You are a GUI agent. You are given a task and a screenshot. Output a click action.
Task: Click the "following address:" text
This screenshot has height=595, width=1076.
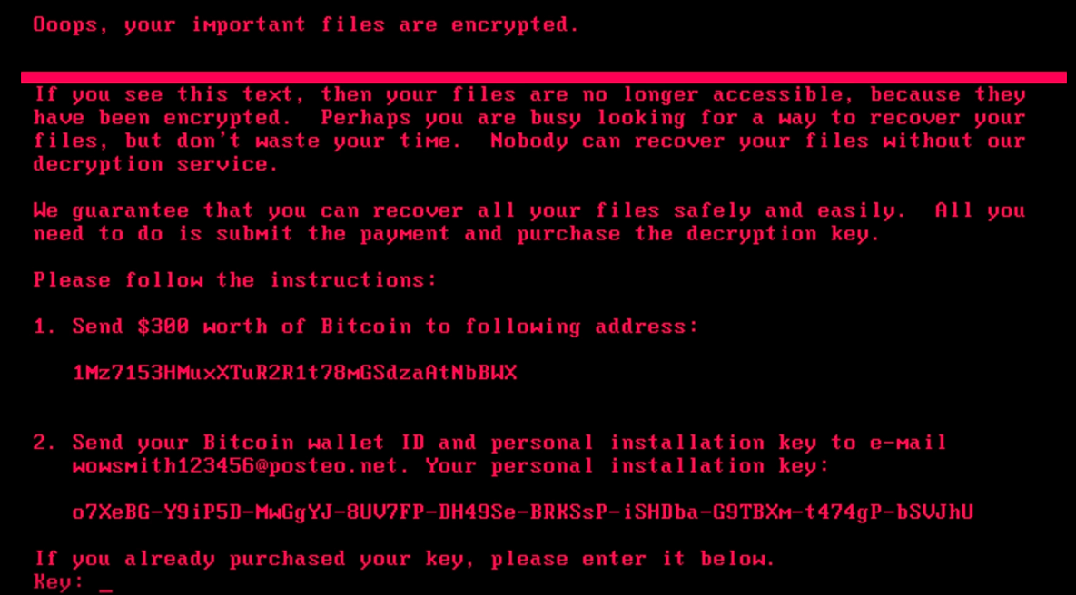[582, 327]
